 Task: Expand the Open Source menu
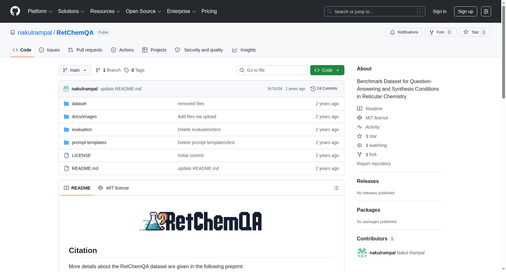[143, 11]
